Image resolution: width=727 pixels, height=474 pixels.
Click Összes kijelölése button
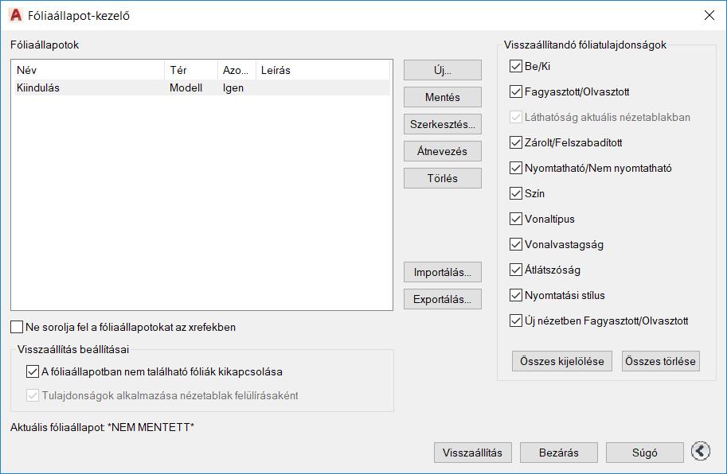[x=562, y=361]
